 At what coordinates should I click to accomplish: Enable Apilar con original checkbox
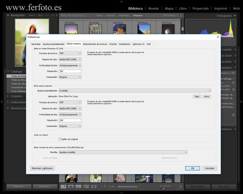point(60,139)
